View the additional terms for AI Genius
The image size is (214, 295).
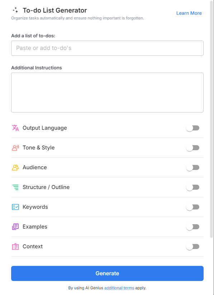(119, 288)
